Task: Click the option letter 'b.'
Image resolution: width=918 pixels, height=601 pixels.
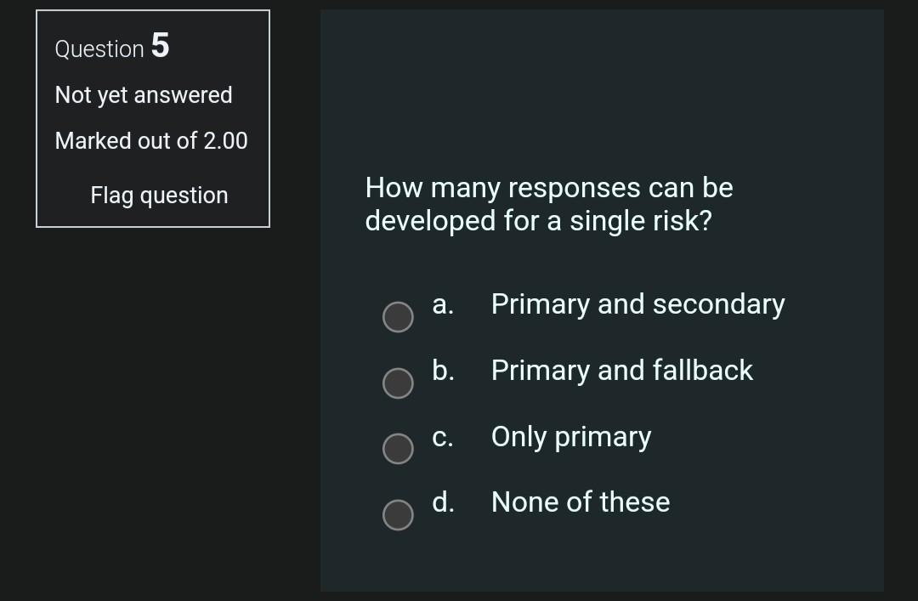Action: tap(442, 371)
